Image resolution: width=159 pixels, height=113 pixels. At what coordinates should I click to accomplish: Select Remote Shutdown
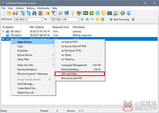[33, 69]
